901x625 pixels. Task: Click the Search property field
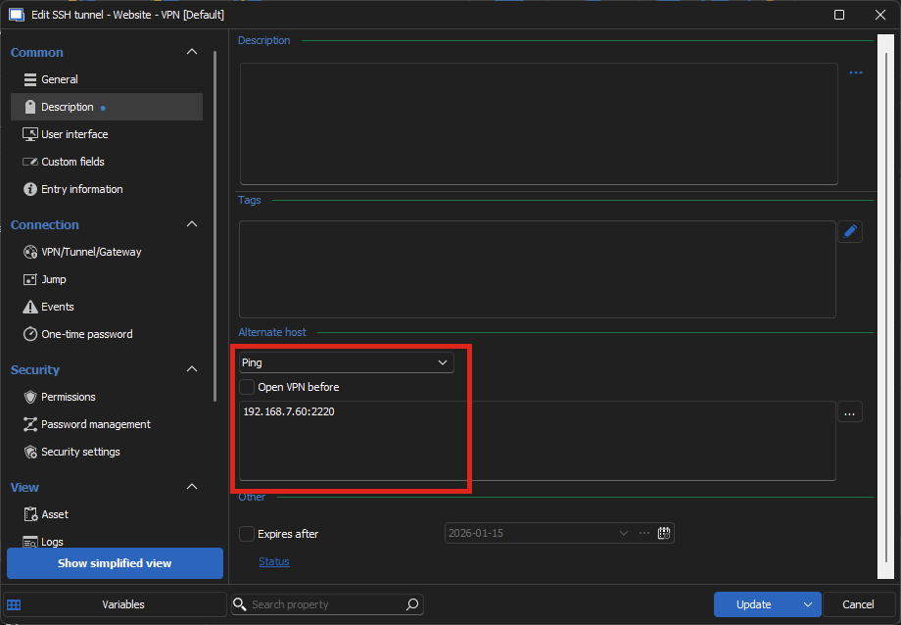(x=327, y=604)
